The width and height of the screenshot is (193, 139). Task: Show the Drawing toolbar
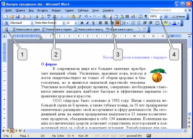(x=133, y=16)
